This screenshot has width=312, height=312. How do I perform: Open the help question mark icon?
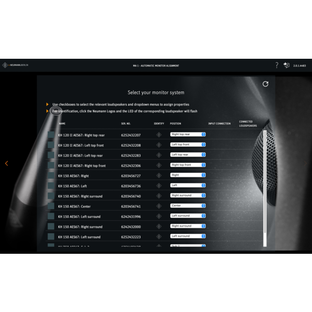(277, 66)
